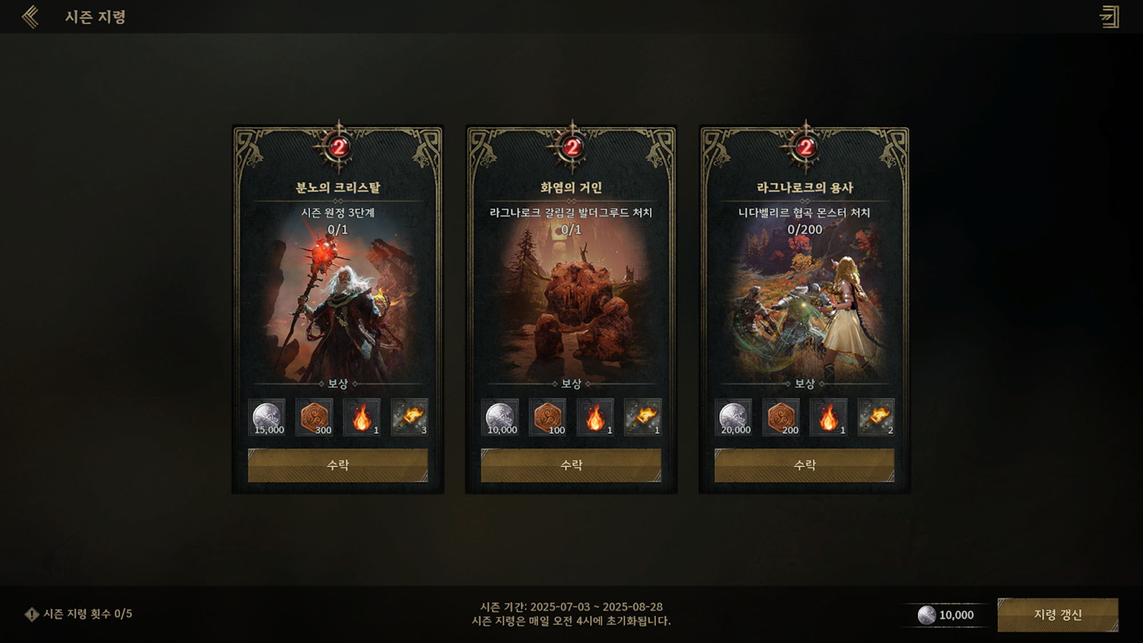Screen dimensions: 1143x643
Task: Click the info icon beside 시즌 지령 횟수
Action: pyautogui.click(x=31, y=614)
